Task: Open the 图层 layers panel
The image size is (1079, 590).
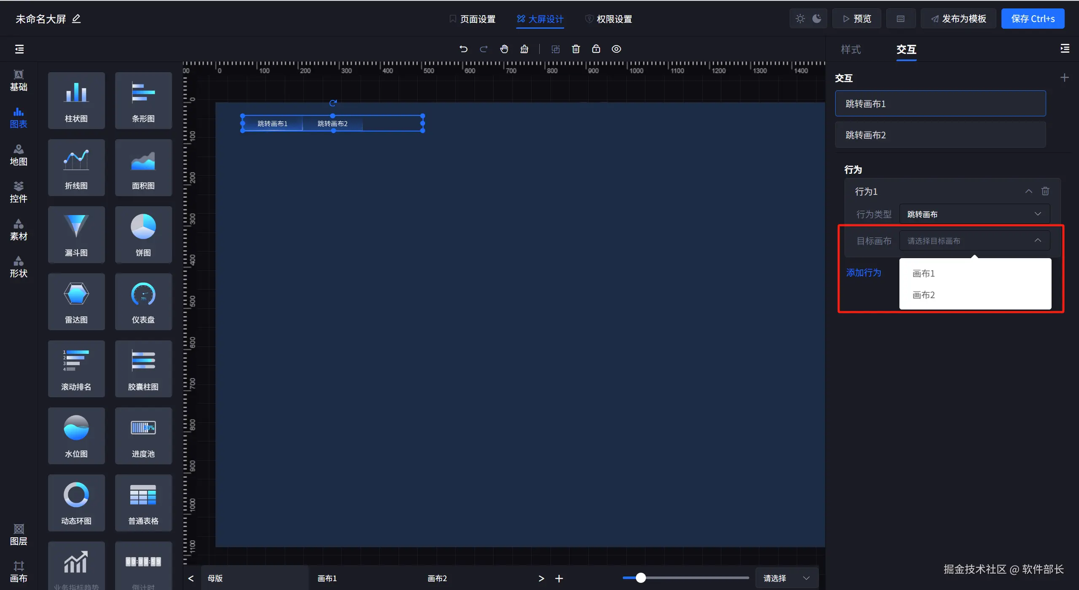Action: (19, 535)
